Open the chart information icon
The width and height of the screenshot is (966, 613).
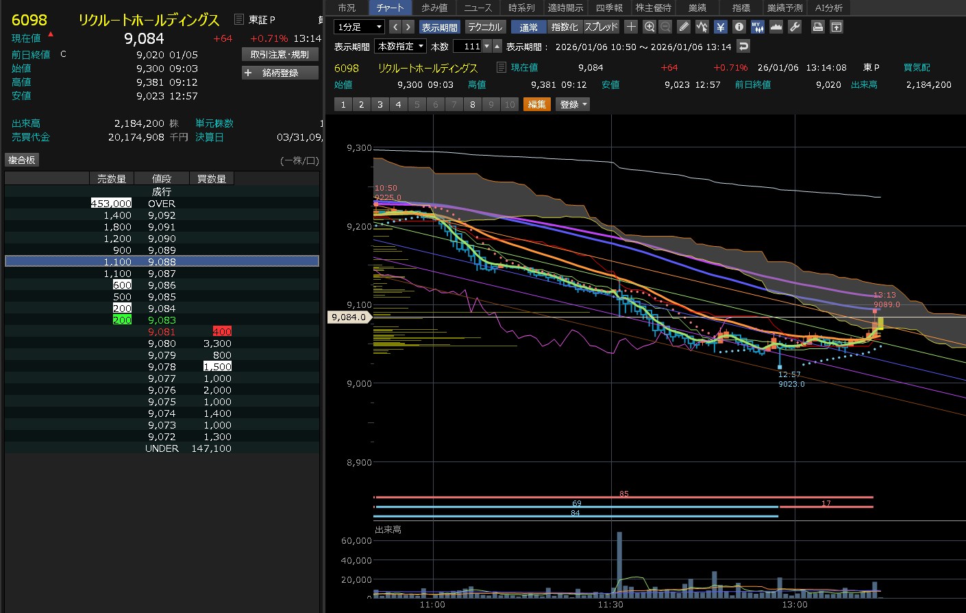point(739,27)
